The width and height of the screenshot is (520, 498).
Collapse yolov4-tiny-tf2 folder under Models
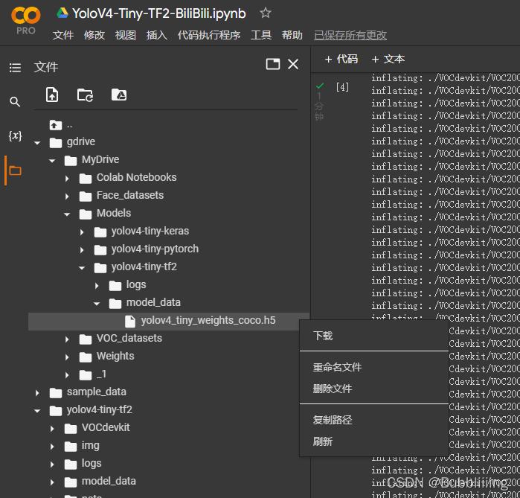click(82, 268)
